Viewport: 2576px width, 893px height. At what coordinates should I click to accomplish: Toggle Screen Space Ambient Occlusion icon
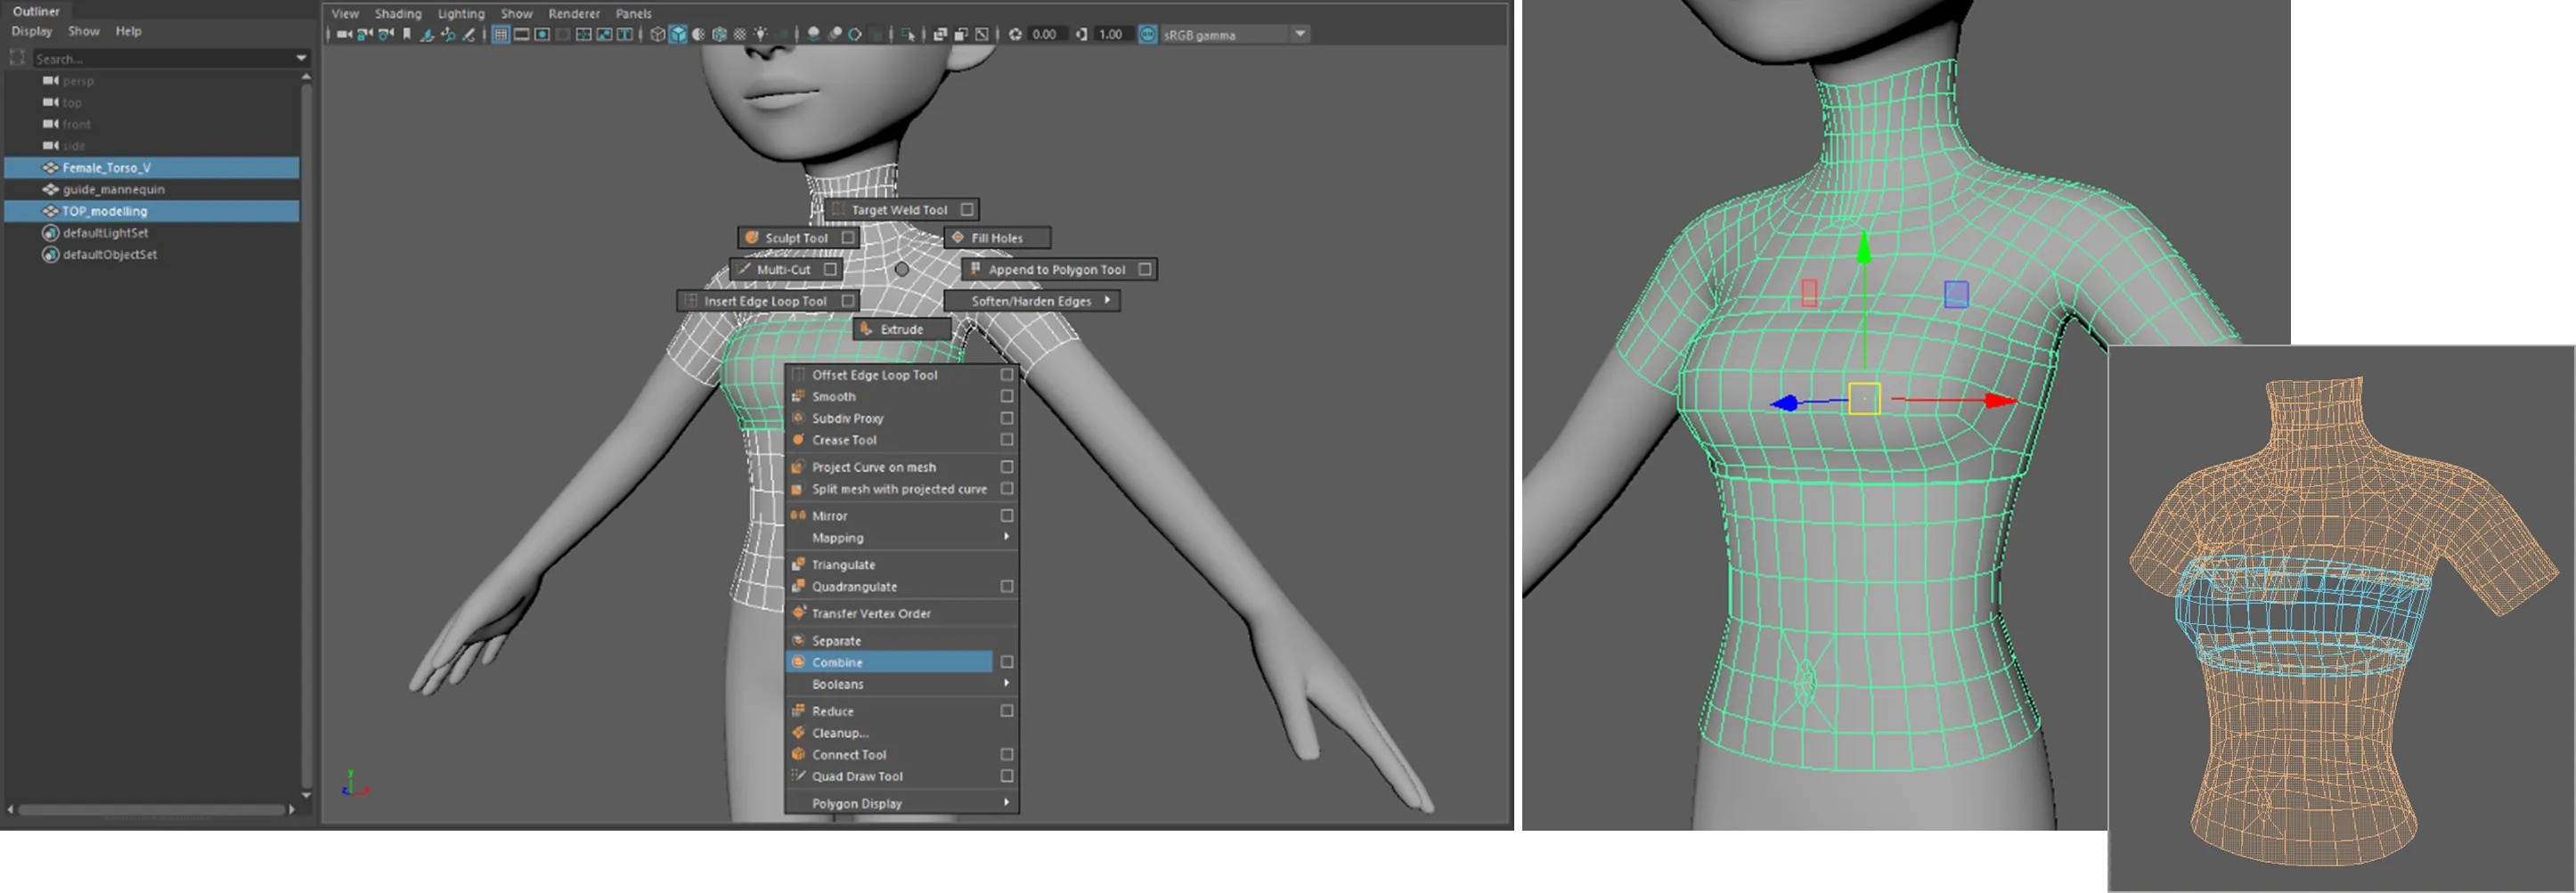click(x=813, y=34)
